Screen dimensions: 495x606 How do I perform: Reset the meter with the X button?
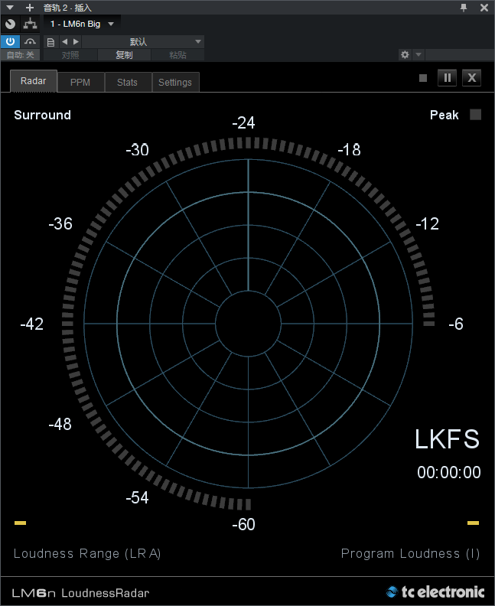(472, 77)
